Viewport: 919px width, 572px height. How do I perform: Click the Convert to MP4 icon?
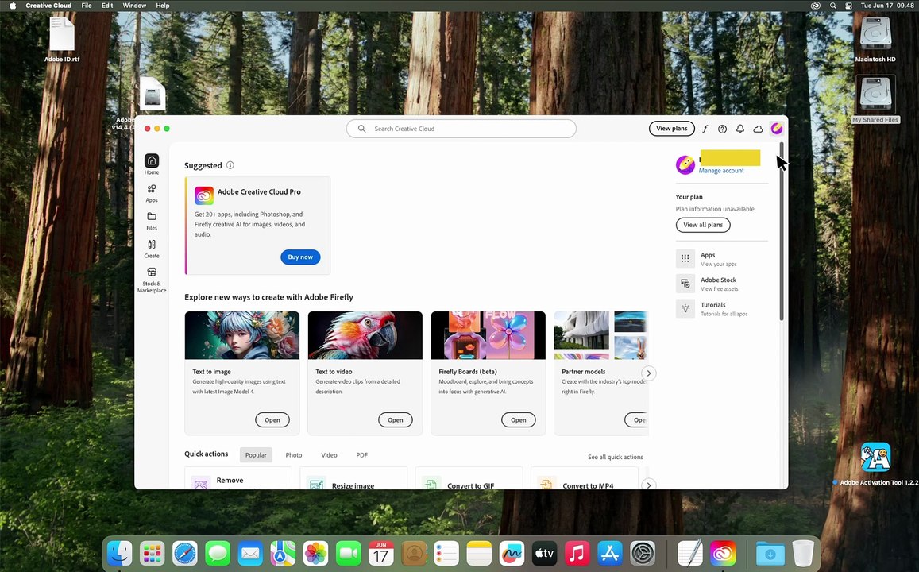pyautogui.click(x=546, y=484)
